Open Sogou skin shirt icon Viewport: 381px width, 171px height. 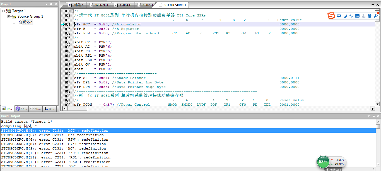(x=370, y=16)
